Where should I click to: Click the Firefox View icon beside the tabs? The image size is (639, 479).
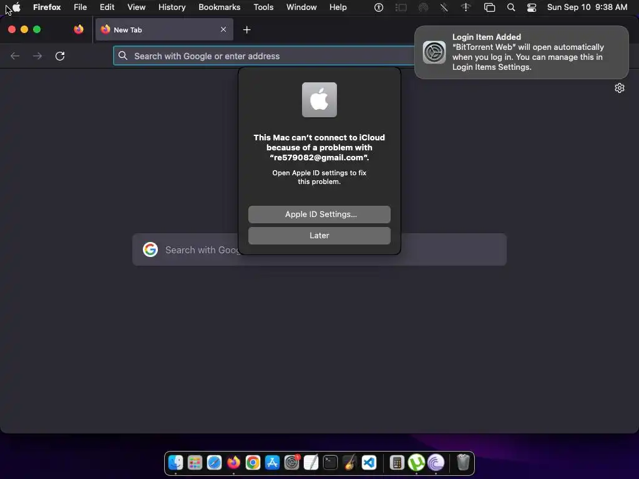(x=79, y=29)
